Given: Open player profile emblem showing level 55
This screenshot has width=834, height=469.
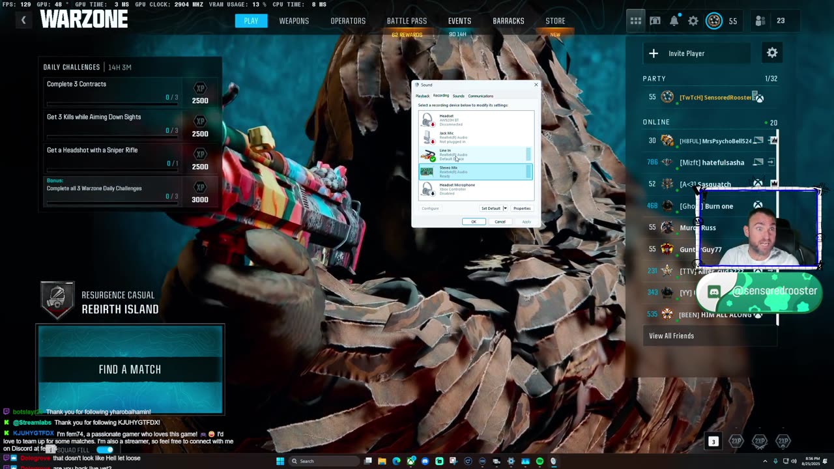Looking at the screenshot, I should tap(714, 21).
